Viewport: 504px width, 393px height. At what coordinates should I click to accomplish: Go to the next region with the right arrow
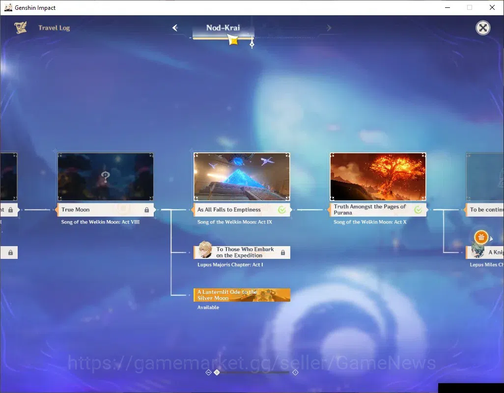click(329, 28)
